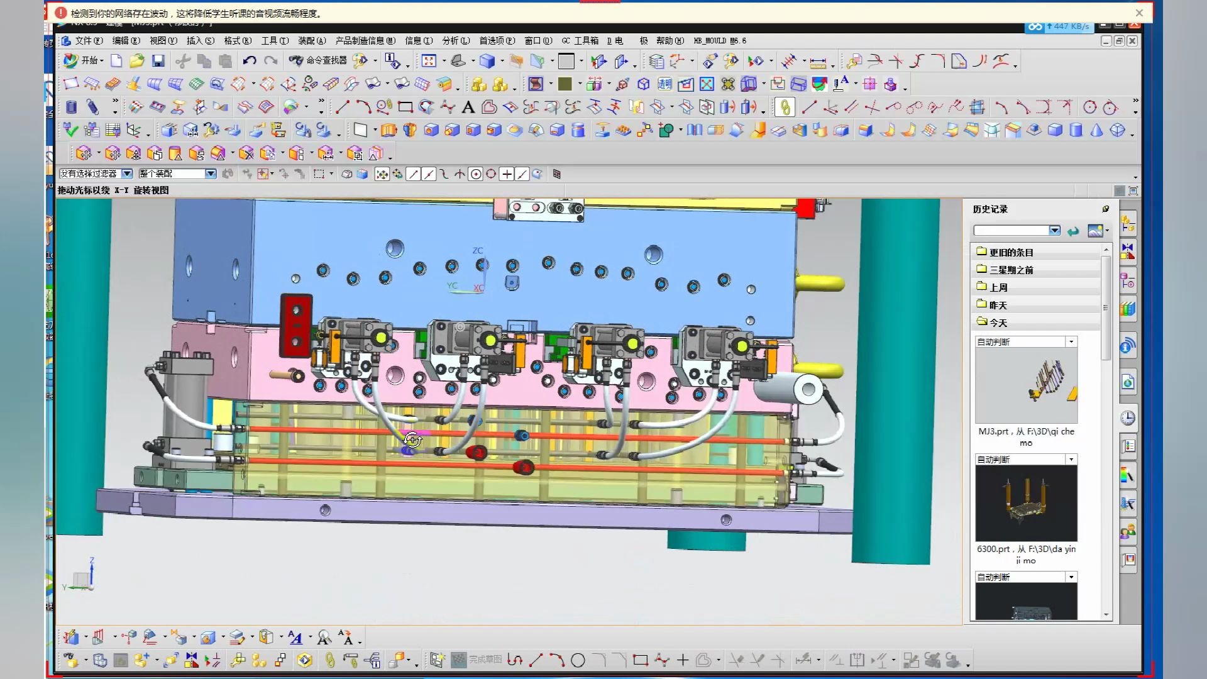This screenshot has width=1207, height=679.
Task: Toggle the pin on history panel
Action: point(1105,209)
